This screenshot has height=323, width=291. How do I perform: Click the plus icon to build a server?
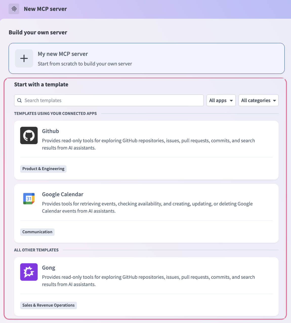24,58
